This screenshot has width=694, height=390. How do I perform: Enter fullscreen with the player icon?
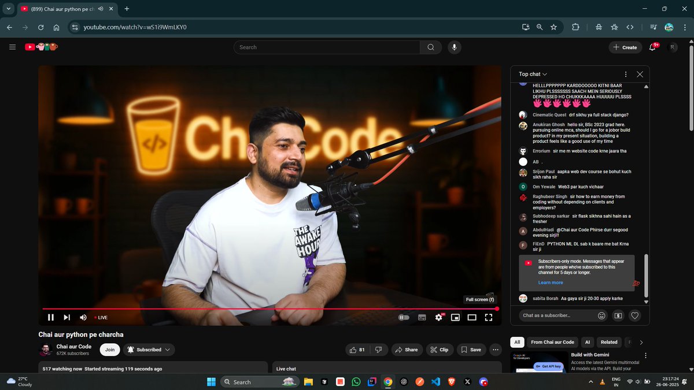(x=488, y=317)
